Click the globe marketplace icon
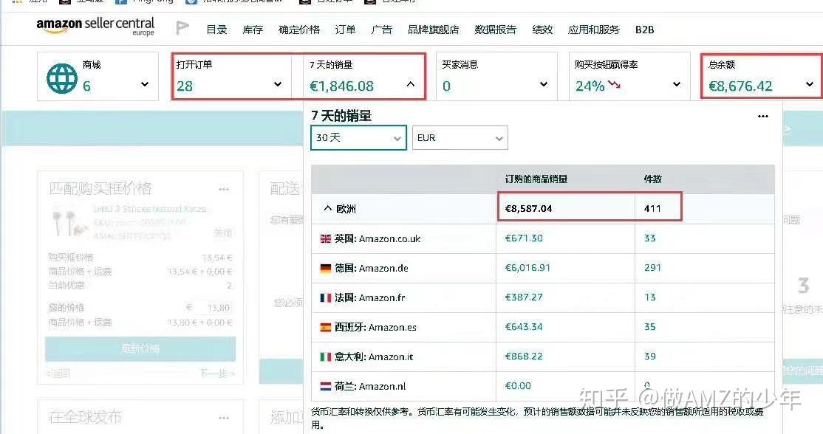 [x=62, y=79]
